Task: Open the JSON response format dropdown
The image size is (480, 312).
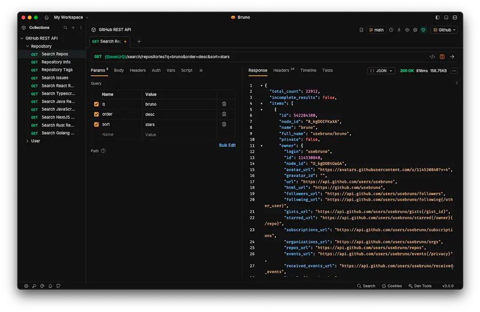Action: 381,71
